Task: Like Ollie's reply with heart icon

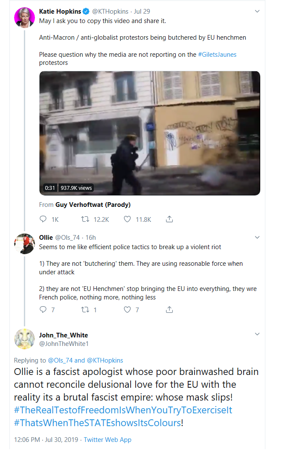Action: click(127, 309)
